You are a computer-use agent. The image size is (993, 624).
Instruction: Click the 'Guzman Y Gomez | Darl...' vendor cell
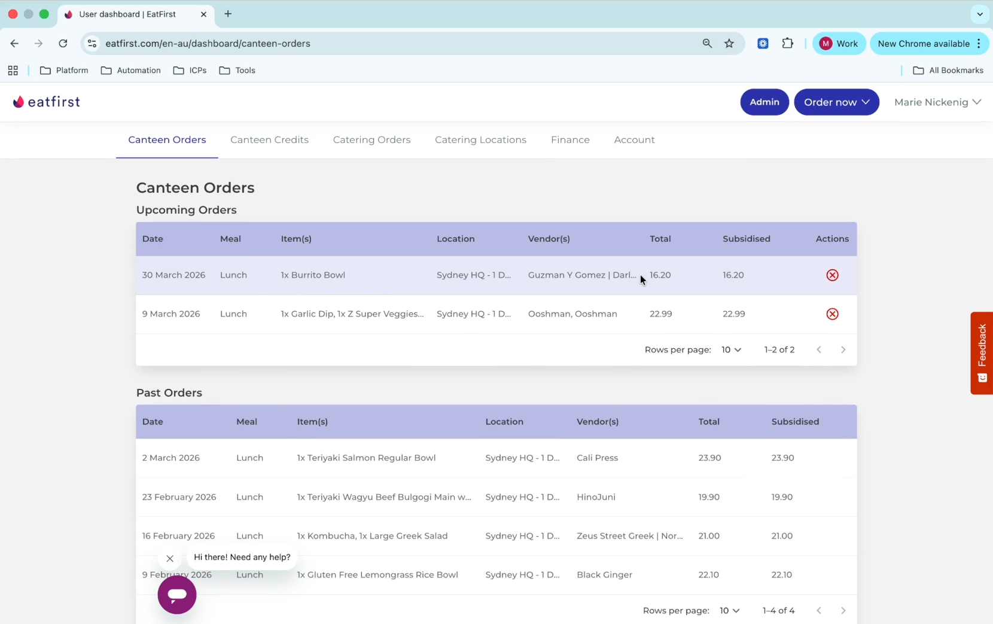[582, 275]
